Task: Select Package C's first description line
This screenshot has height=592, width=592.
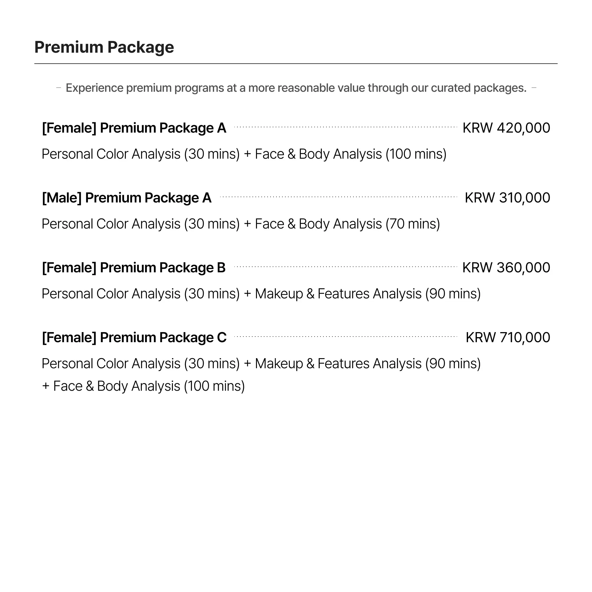Action: tap(261, 363)
